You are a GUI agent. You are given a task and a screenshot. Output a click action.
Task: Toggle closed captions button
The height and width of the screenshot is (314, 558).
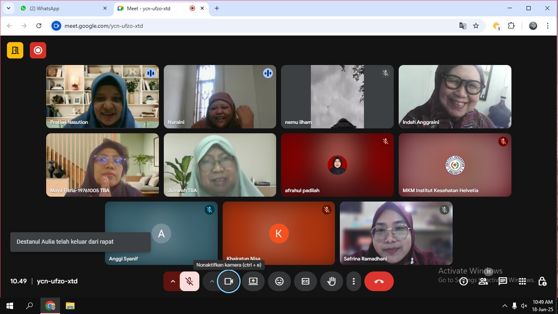(x=306, y=281)
